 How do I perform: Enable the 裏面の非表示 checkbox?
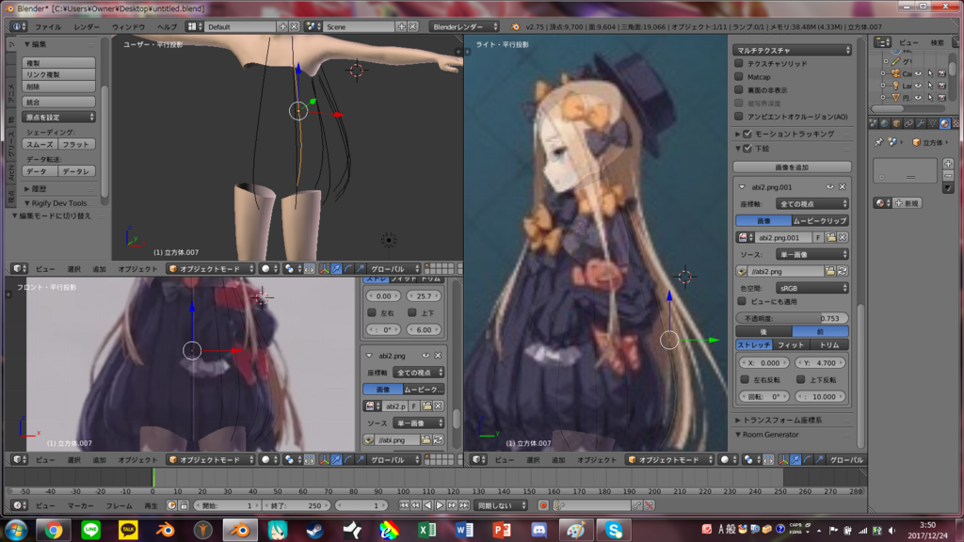[x=739, y=89]
